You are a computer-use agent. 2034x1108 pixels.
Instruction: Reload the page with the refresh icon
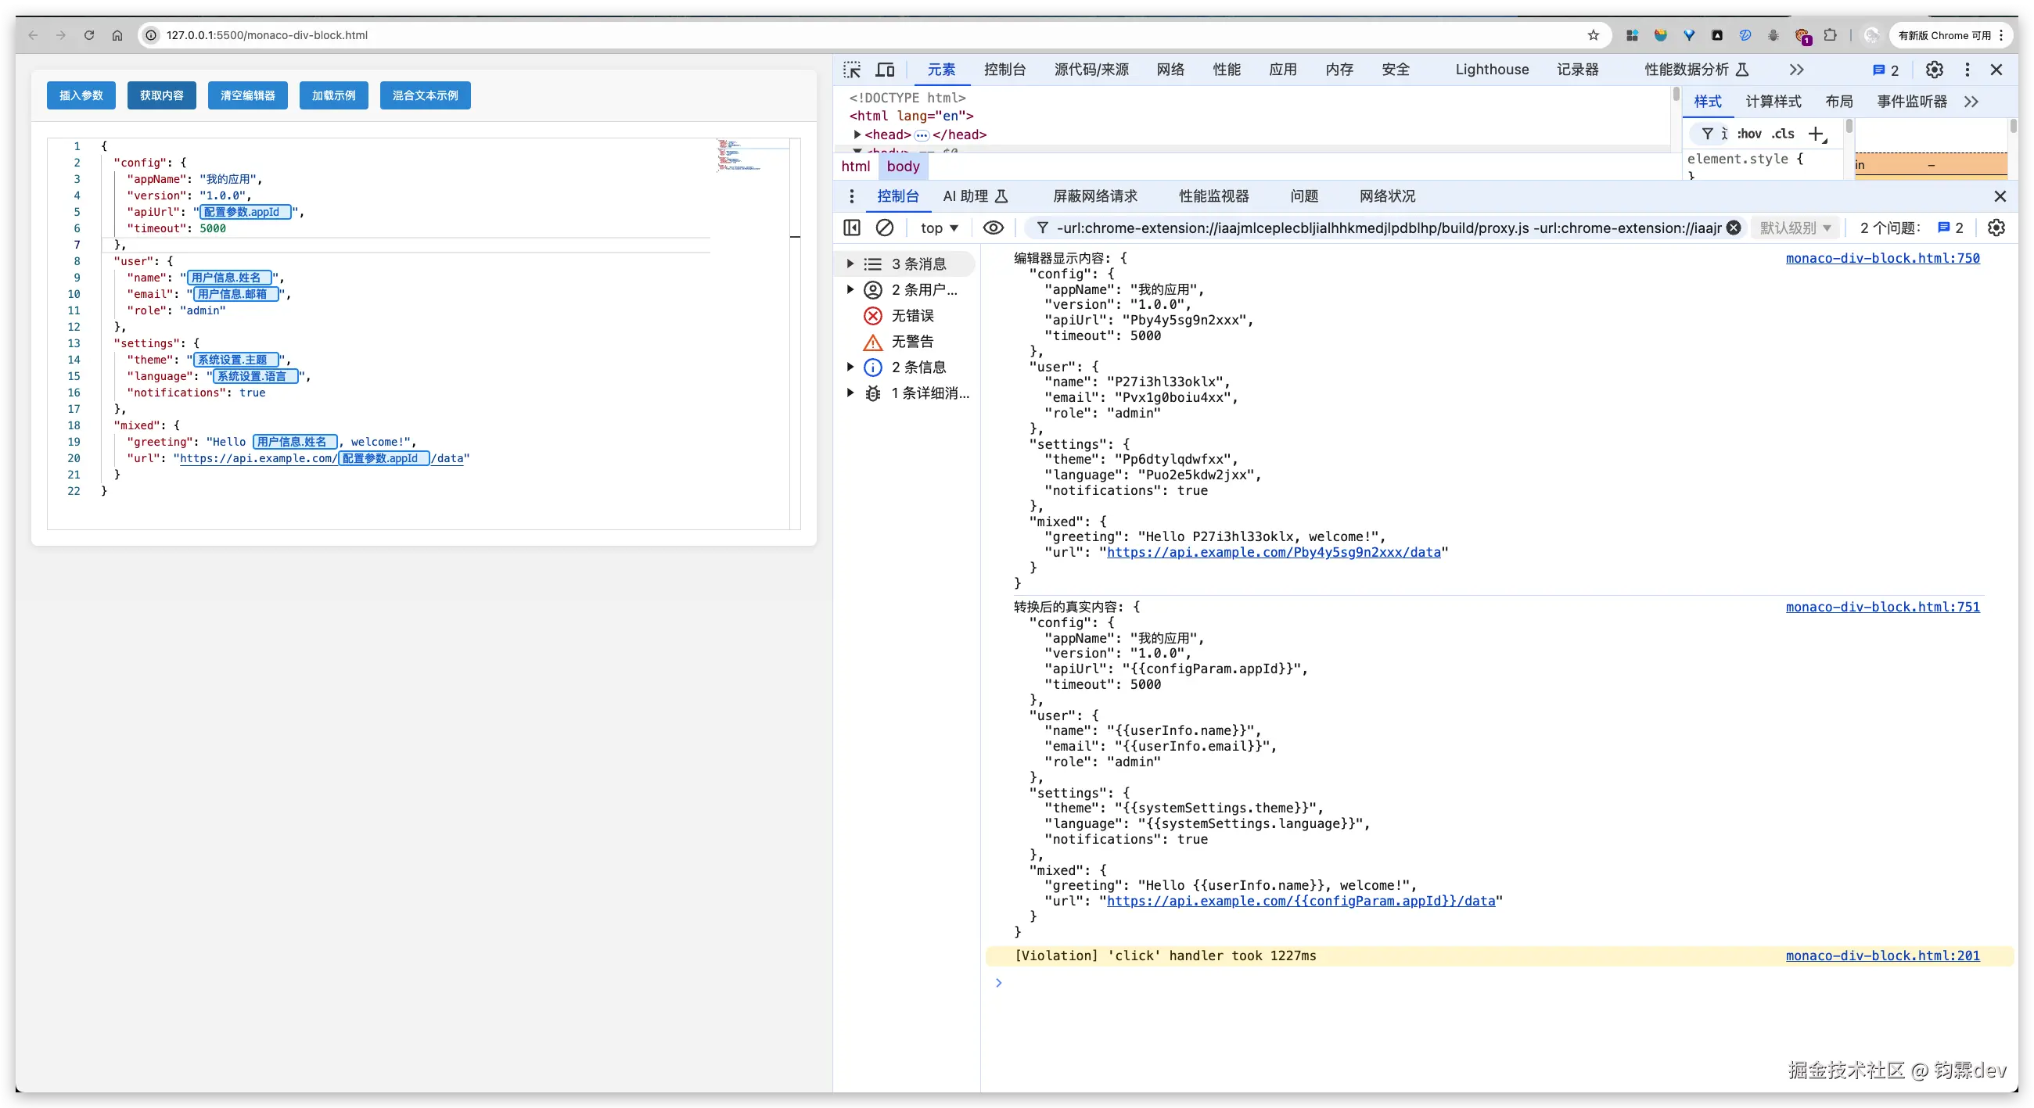coord(89,35)
